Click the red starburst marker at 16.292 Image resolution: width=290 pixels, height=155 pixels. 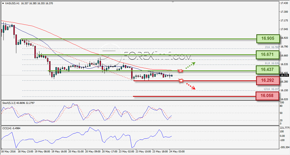pyautogui.click(x=181, y=80)
